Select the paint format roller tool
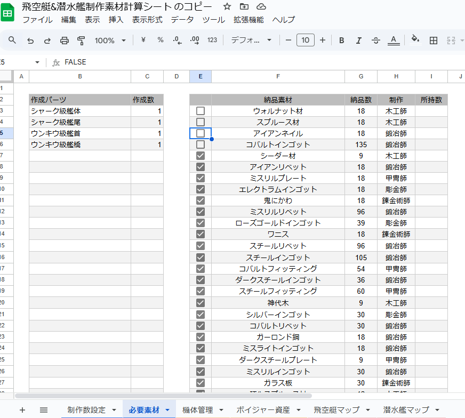The image size is (465, 418). [81, 41]
